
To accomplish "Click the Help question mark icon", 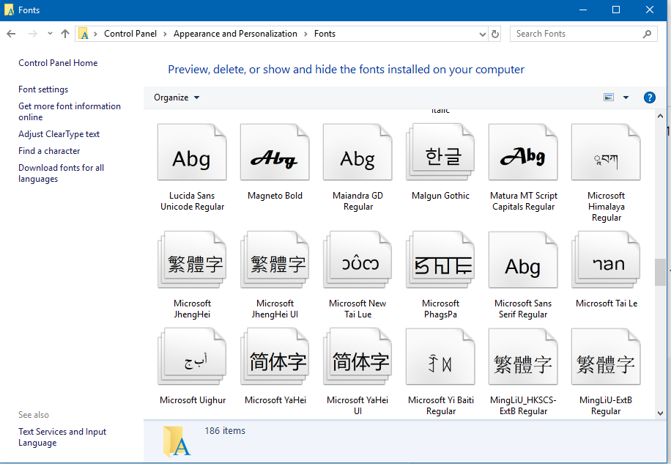I will coord(649,97).
